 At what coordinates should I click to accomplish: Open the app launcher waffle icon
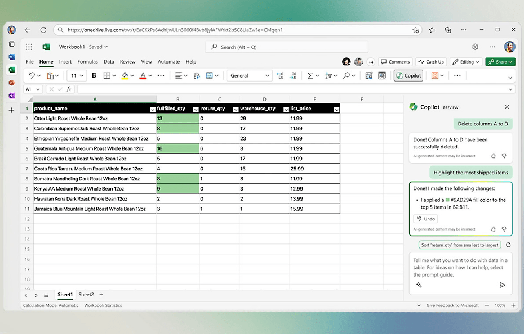coord(29,47)
